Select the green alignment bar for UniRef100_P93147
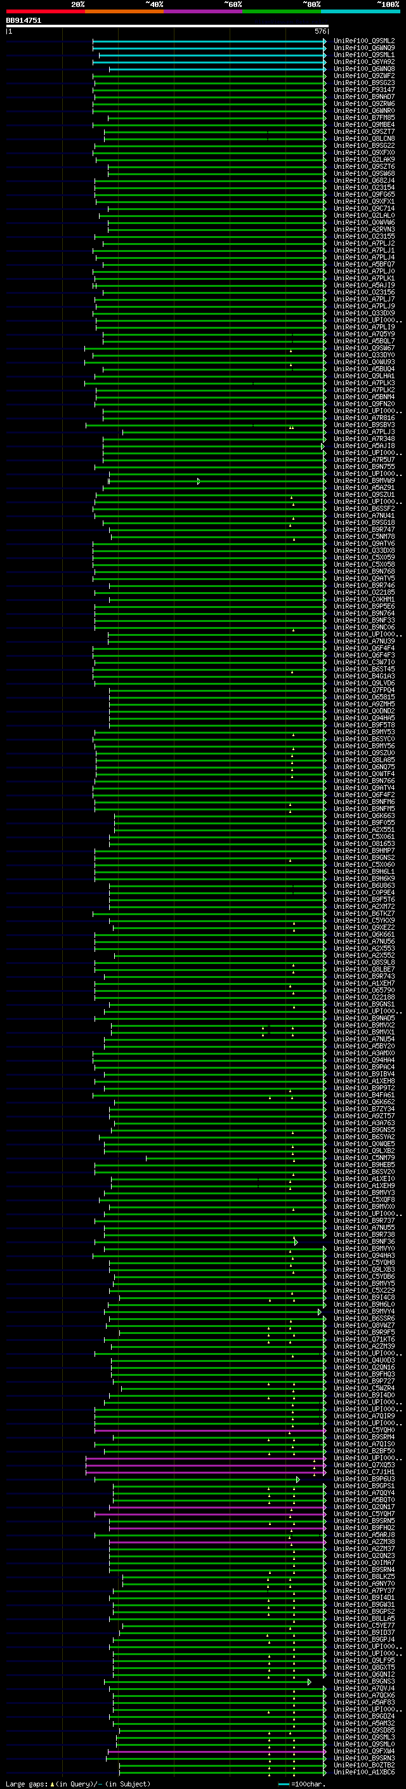Screen dimensions: 406x1789 (209, 89)
